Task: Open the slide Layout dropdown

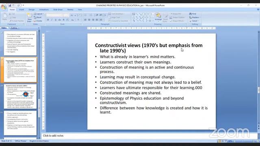Action: (39, 14)
